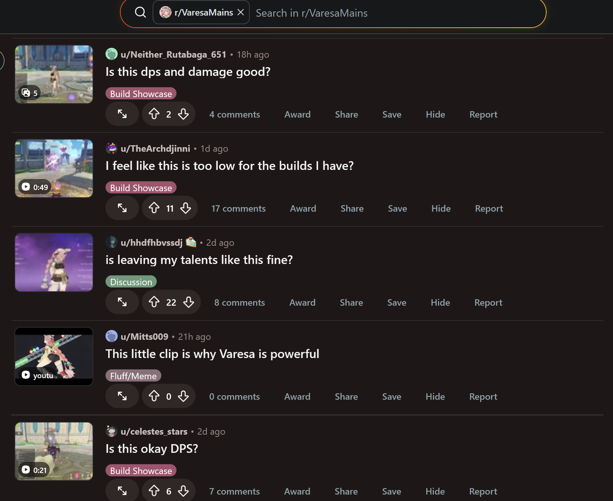The height and width of the screenshot is (501, 613).
Task: Open 17 comments on TheArchdjinni's post
Action: pyautogui.click(x=238, y=208)
